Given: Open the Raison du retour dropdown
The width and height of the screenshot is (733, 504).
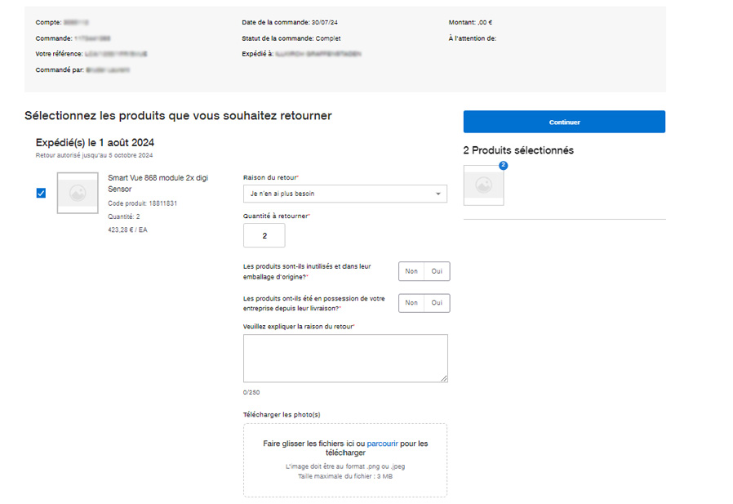Looking at the screenshot, I should [x=344, y=194].
